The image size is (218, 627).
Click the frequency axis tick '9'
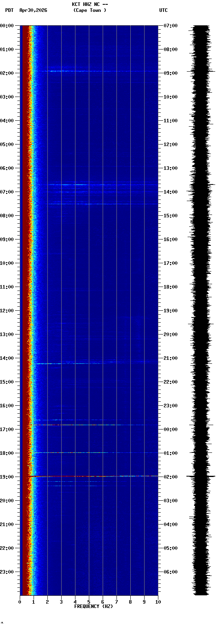tap(144, 602)
